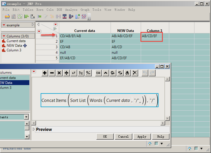Open the scatterplot matrix toolbar icon

coord(84,17)
